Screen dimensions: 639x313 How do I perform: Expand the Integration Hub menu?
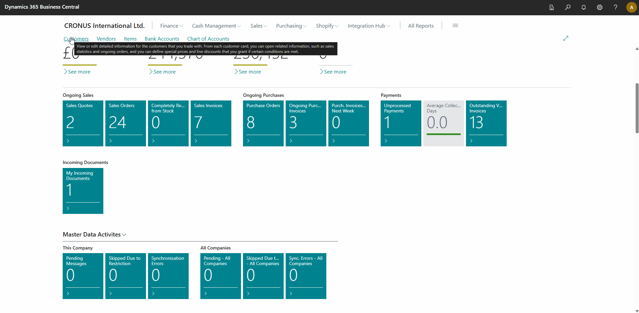[x=369, y=26]
